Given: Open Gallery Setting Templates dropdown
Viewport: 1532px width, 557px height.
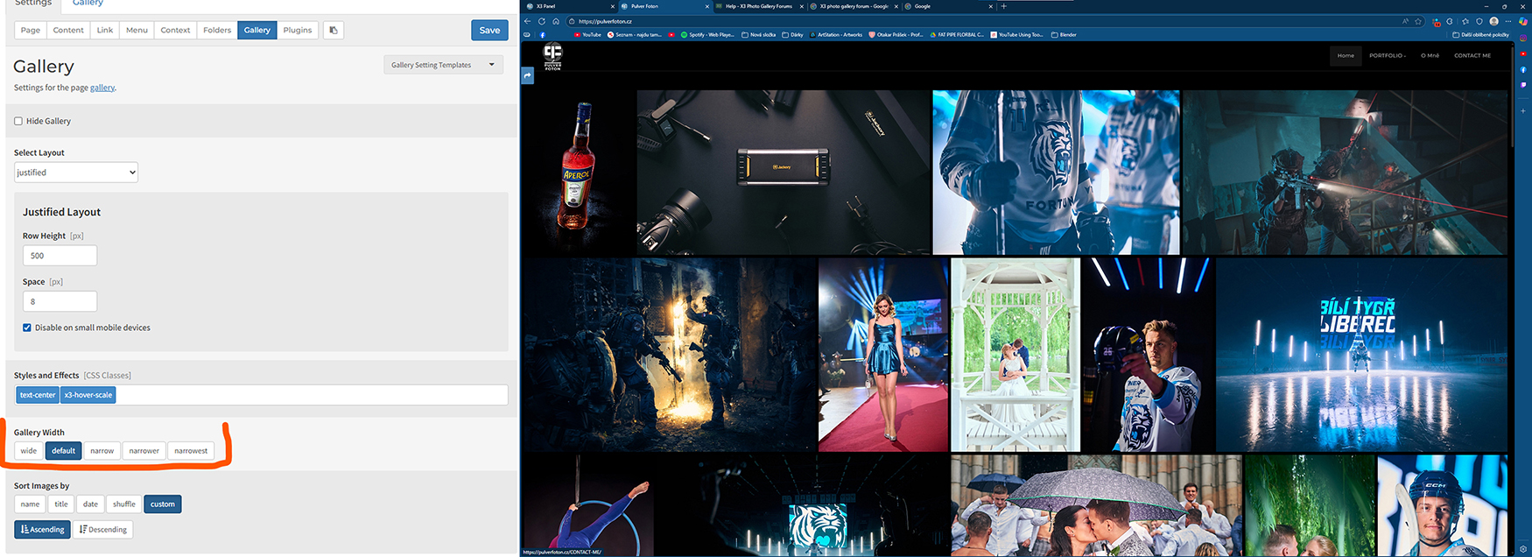Looking at the screenshot, I should click(x=443, y=65).
